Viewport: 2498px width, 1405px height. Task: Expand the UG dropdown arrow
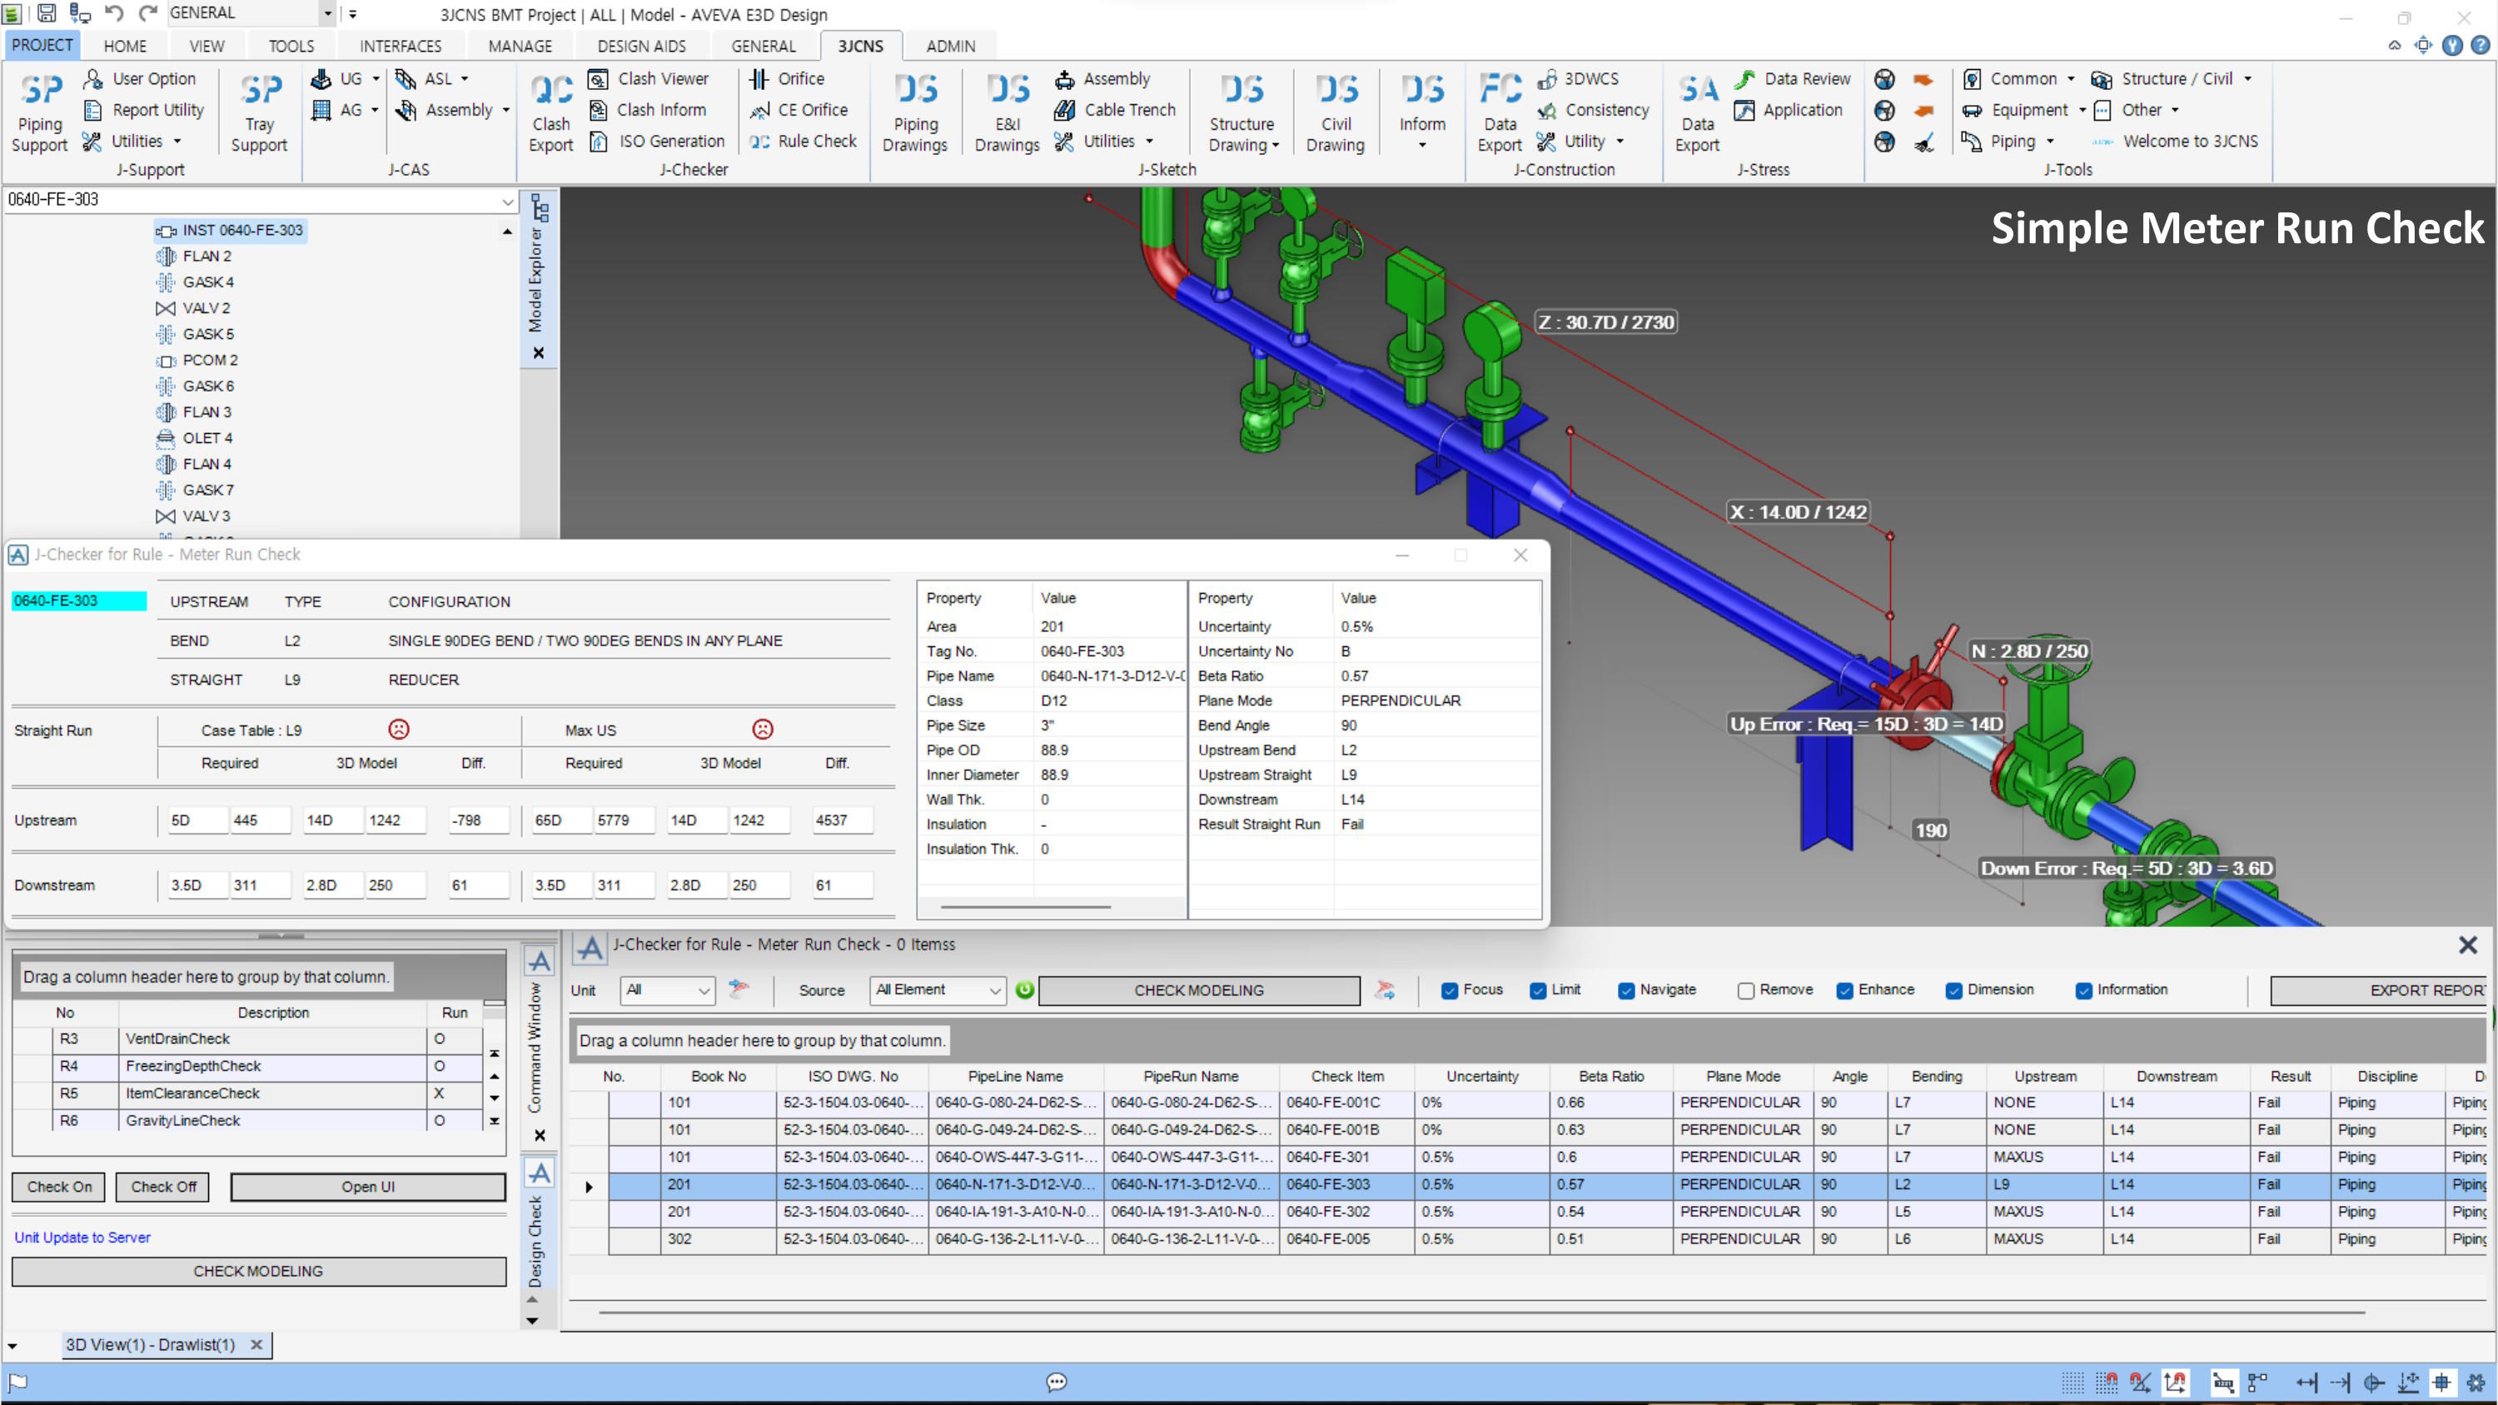click(376, 78)
